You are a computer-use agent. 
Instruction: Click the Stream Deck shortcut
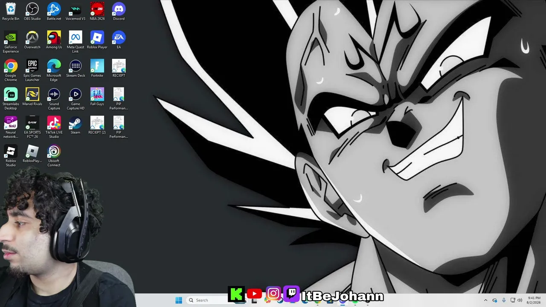click(x=76, y=68)
